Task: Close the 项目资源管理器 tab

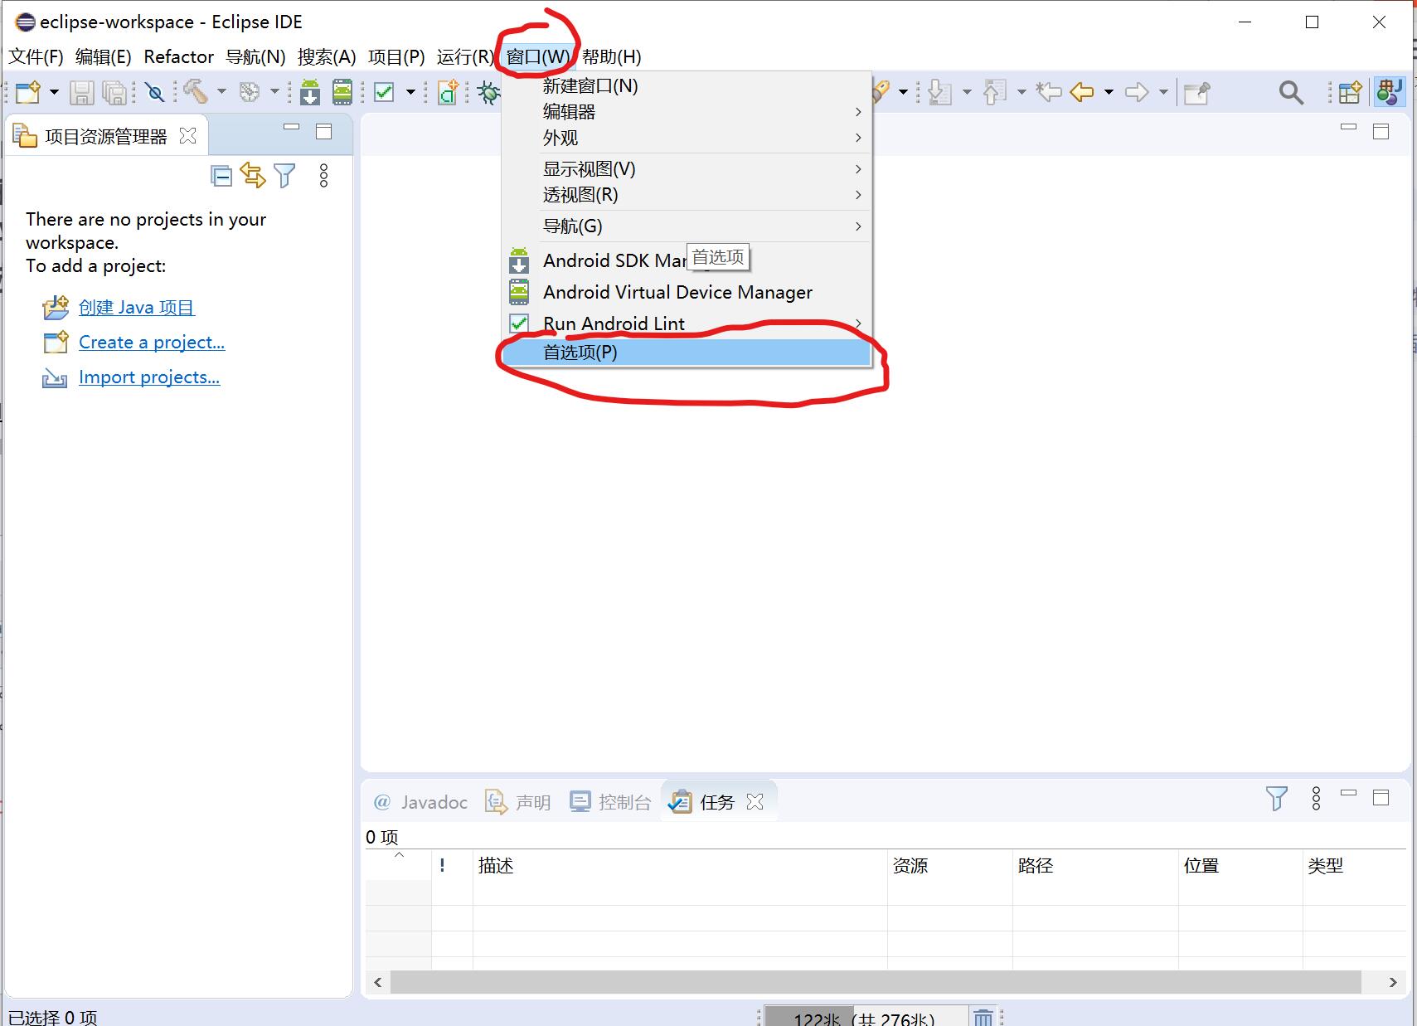Action: pyautogui.click(x=188, y=135)
